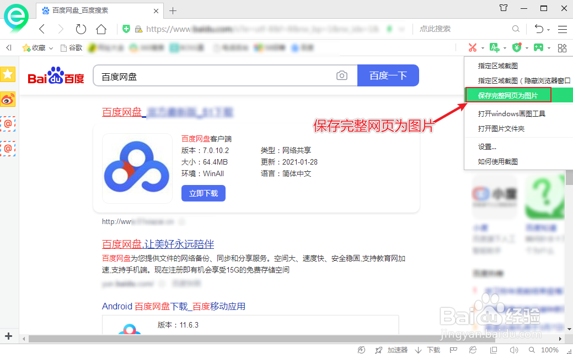Click the undo closed page arrow icon

pyautogui.click(x=539, y=29)
